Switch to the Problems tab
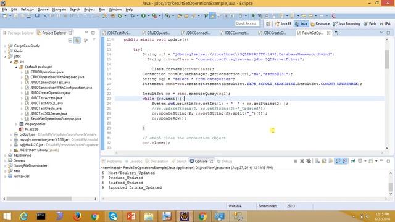The width and height of the screenshot is (395, 222). point(112,162)
